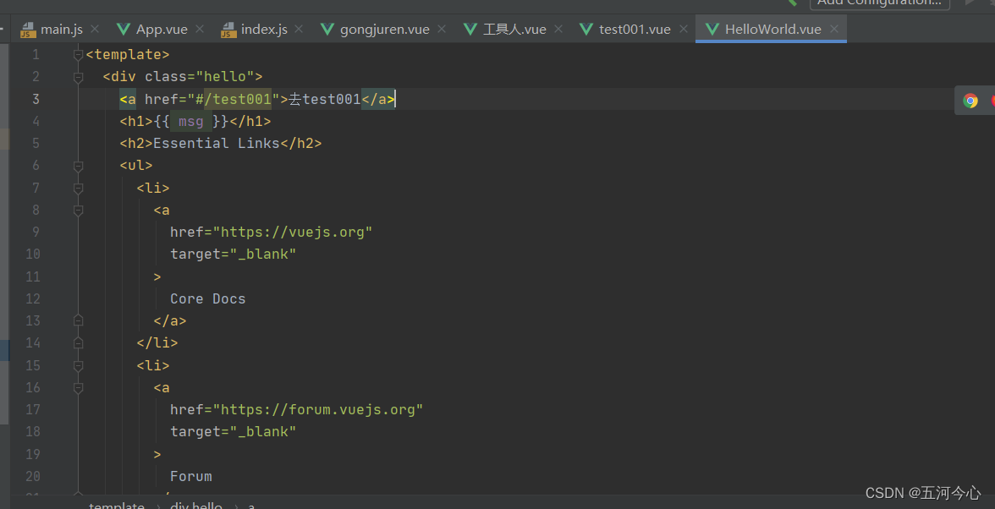Close the HelloWorld.vue tab
The image size is (995, 509).
[x=834, y=29]
